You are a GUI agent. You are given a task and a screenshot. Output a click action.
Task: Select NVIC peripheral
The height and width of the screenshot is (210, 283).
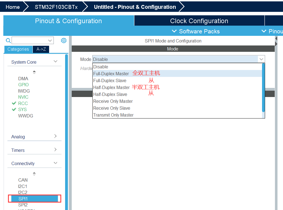(23, 97)
